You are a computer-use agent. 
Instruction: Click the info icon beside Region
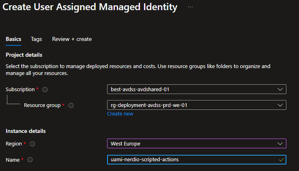coord(33,144)
